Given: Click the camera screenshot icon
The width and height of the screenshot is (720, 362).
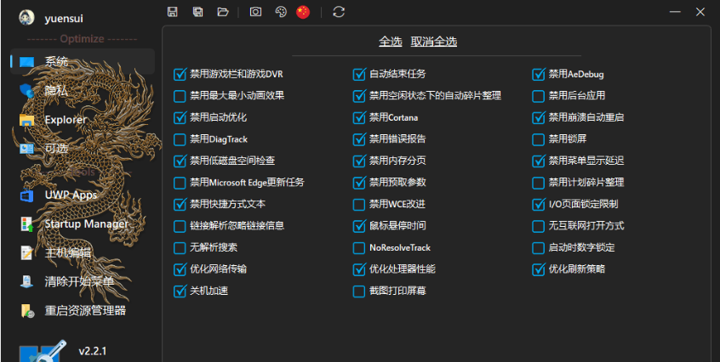Looking at the screenshot, I should point(256,12).
